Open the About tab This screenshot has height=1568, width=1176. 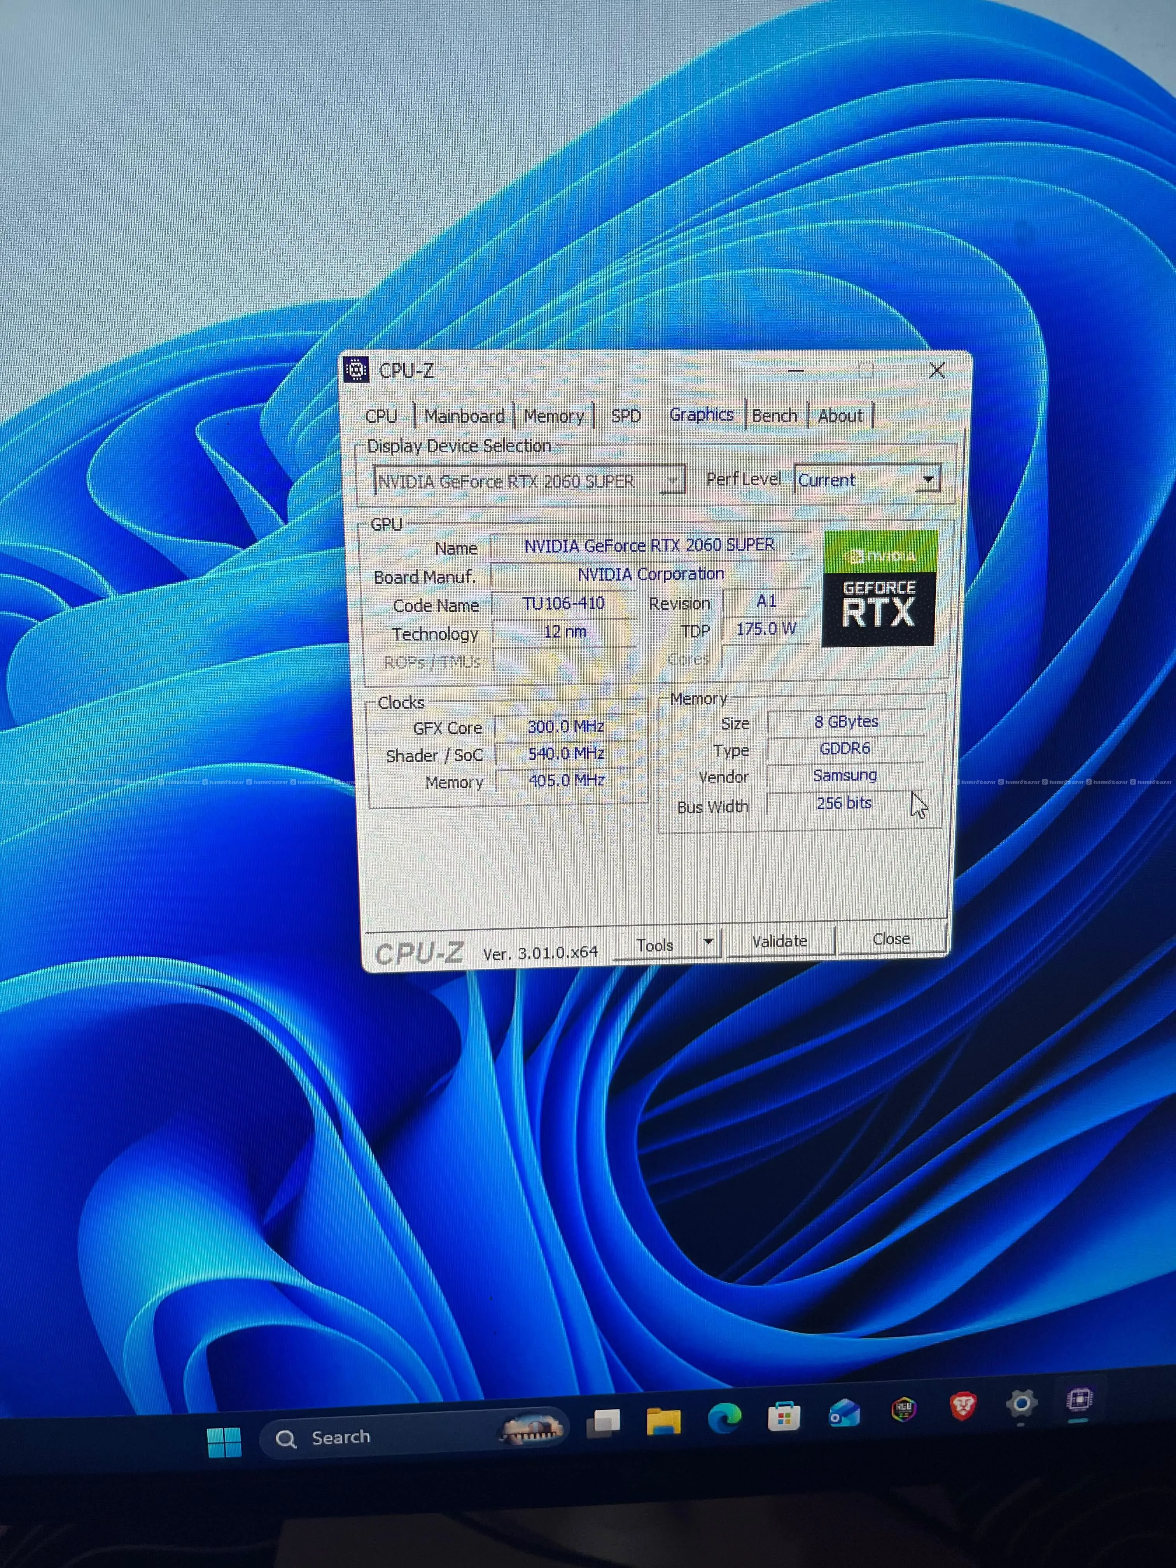point(841,415)
